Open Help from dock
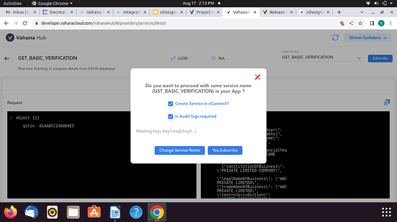Image resolution: width=397 pixels, height=222 pixels. click(x=136, y=212)
